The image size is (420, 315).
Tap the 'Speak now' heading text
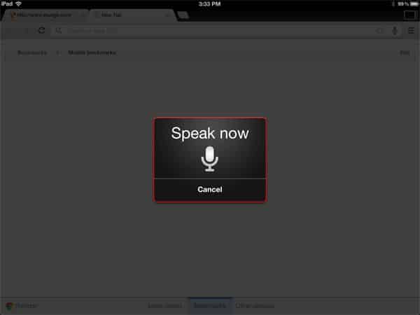(x=210, y=133)
